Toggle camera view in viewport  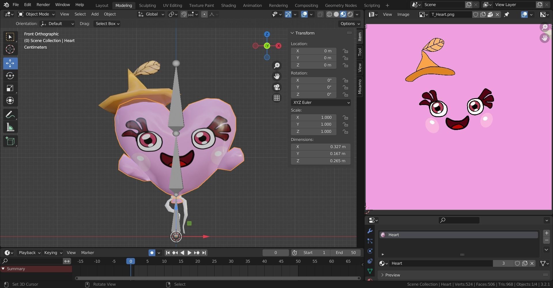point(277,87)
